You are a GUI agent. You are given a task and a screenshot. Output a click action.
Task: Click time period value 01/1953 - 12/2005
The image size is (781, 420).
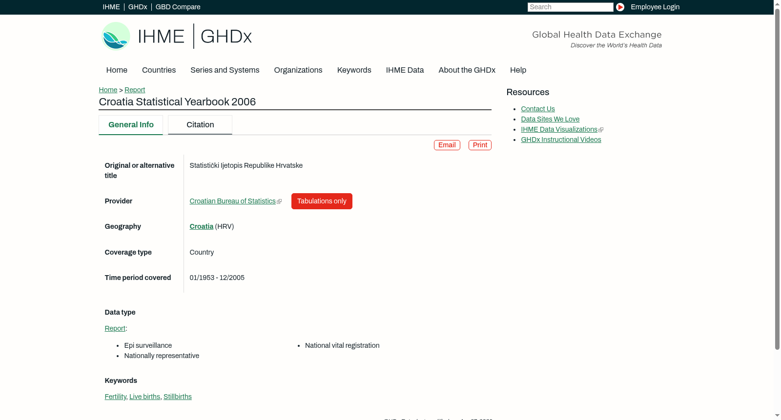(217, 278)
